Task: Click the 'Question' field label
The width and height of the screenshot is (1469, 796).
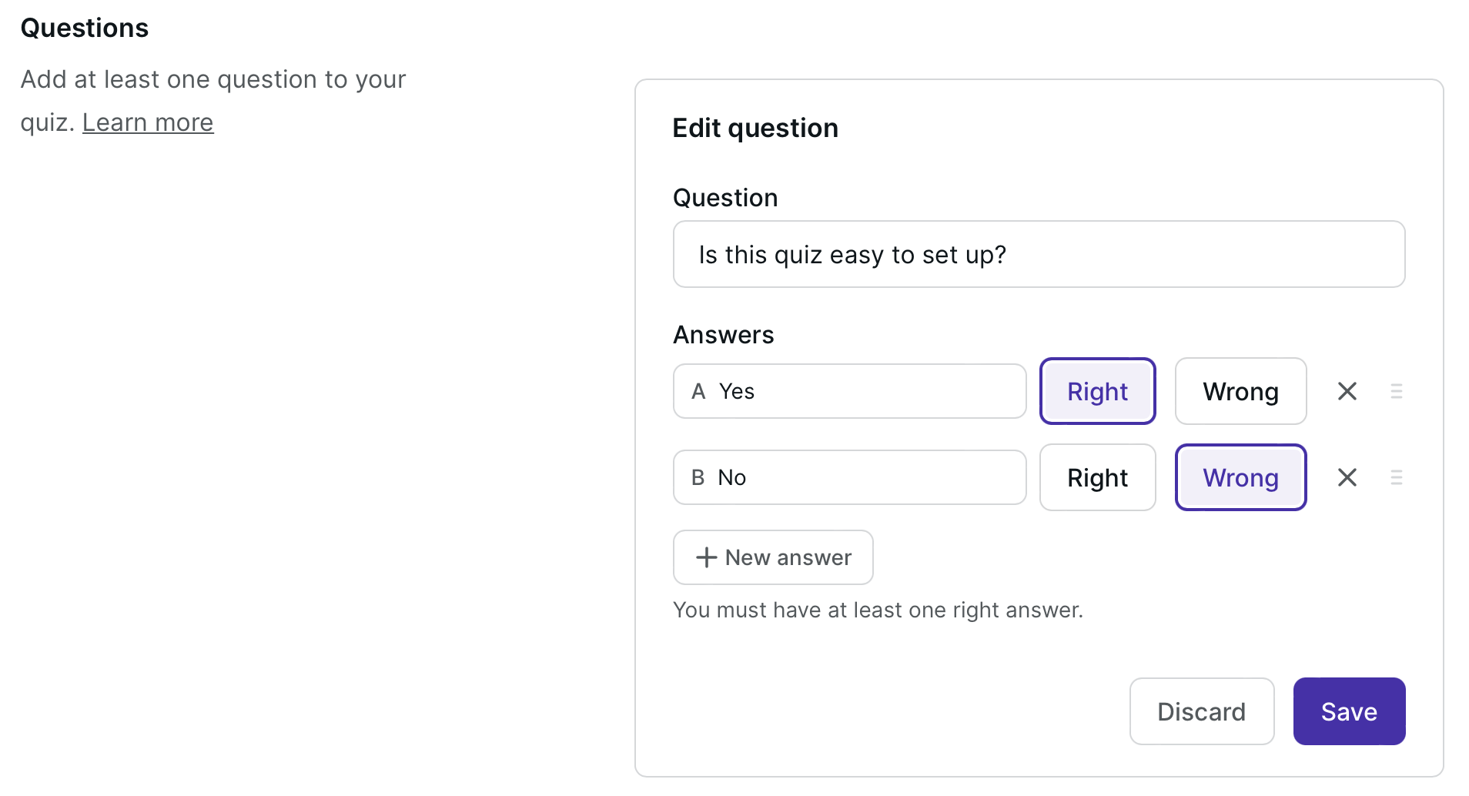Action: (724, 198)
